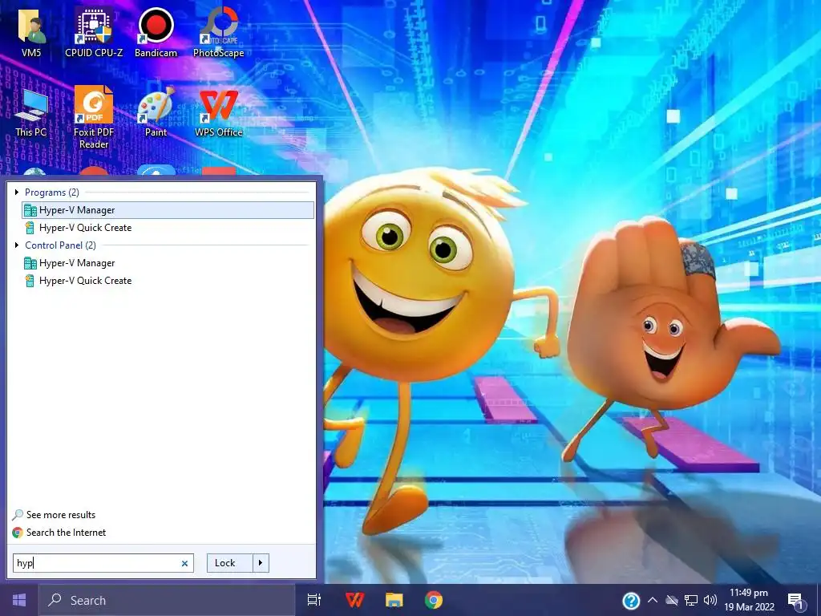The height and width of the screenshot is (616, 821).
Task: Launch the PhotoScape desktop shortcut
Action: (218, 31)
